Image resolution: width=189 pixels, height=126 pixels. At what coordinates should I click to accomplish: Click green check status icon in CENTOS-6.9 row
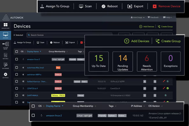point(168,88)
